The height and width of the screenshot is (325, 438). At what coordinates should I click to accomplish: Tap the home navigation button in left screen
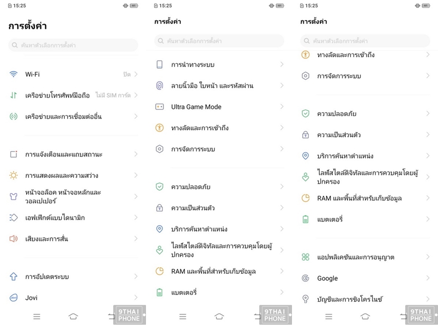pyautogui.click(x=73, y=316)
